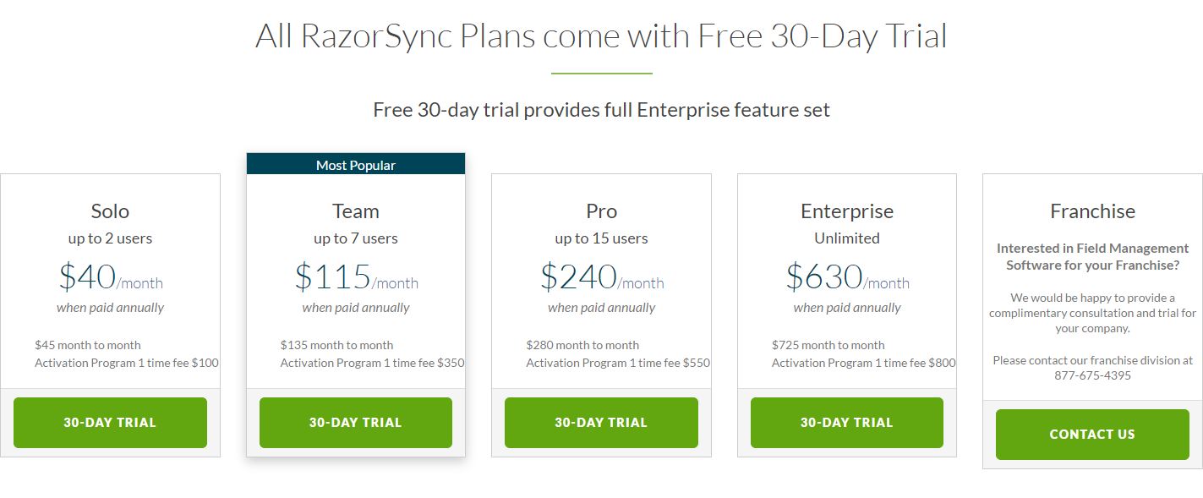The width and height of the screenshot is (1203, 498).
Task: Click the Pro plan 'up to 15 users' text
Action: [600, 238]
